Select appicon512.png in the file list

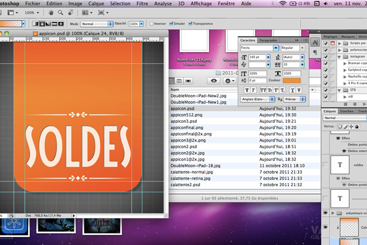(x=186, y=115)
